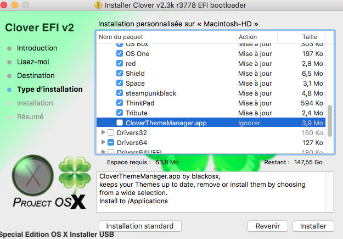Click the Action column header
Image resolution: width=343 pixels, height=239 pixels.
(257, 37)
